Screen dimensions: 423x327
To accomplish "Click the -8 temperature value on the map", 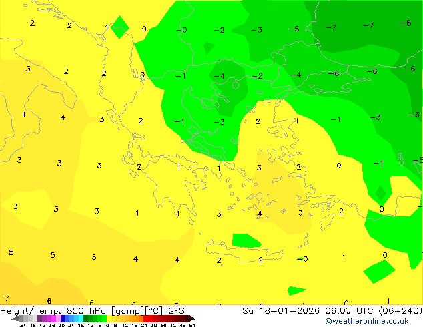I will (406, 23).
